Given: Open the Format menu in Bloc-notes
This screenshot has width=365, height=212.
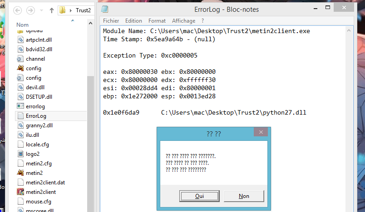Looking at the screenshot, I should coord(157,21).
